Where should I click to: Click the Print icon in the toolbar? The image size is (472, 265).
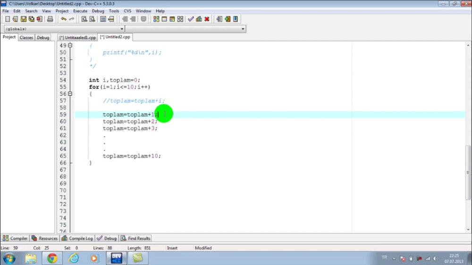[50, 19]
